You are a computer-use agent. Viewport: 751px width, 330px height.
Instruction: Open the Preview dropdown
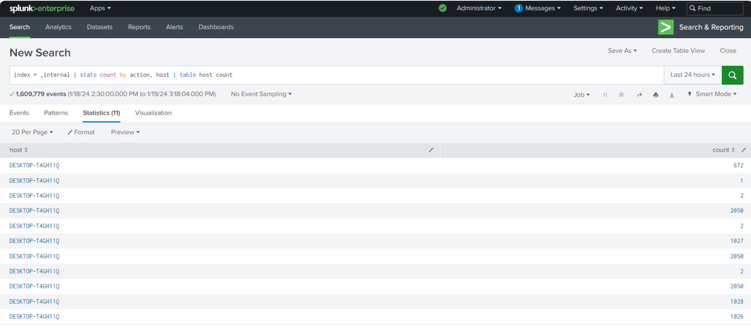tap(125, 132)
